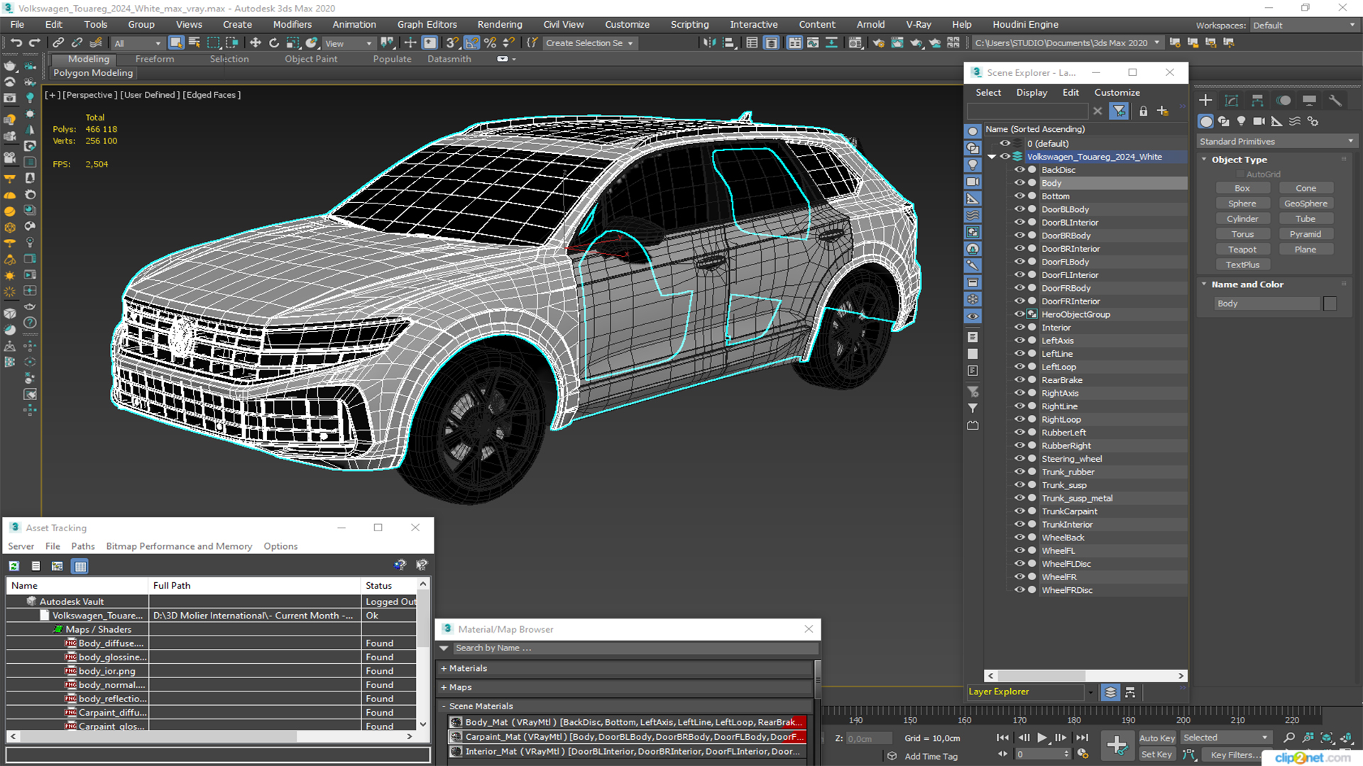Viewport: 1363px width, 766px height.
Task: Click the object color swatch beside Body name
Action: point(1330,304)
